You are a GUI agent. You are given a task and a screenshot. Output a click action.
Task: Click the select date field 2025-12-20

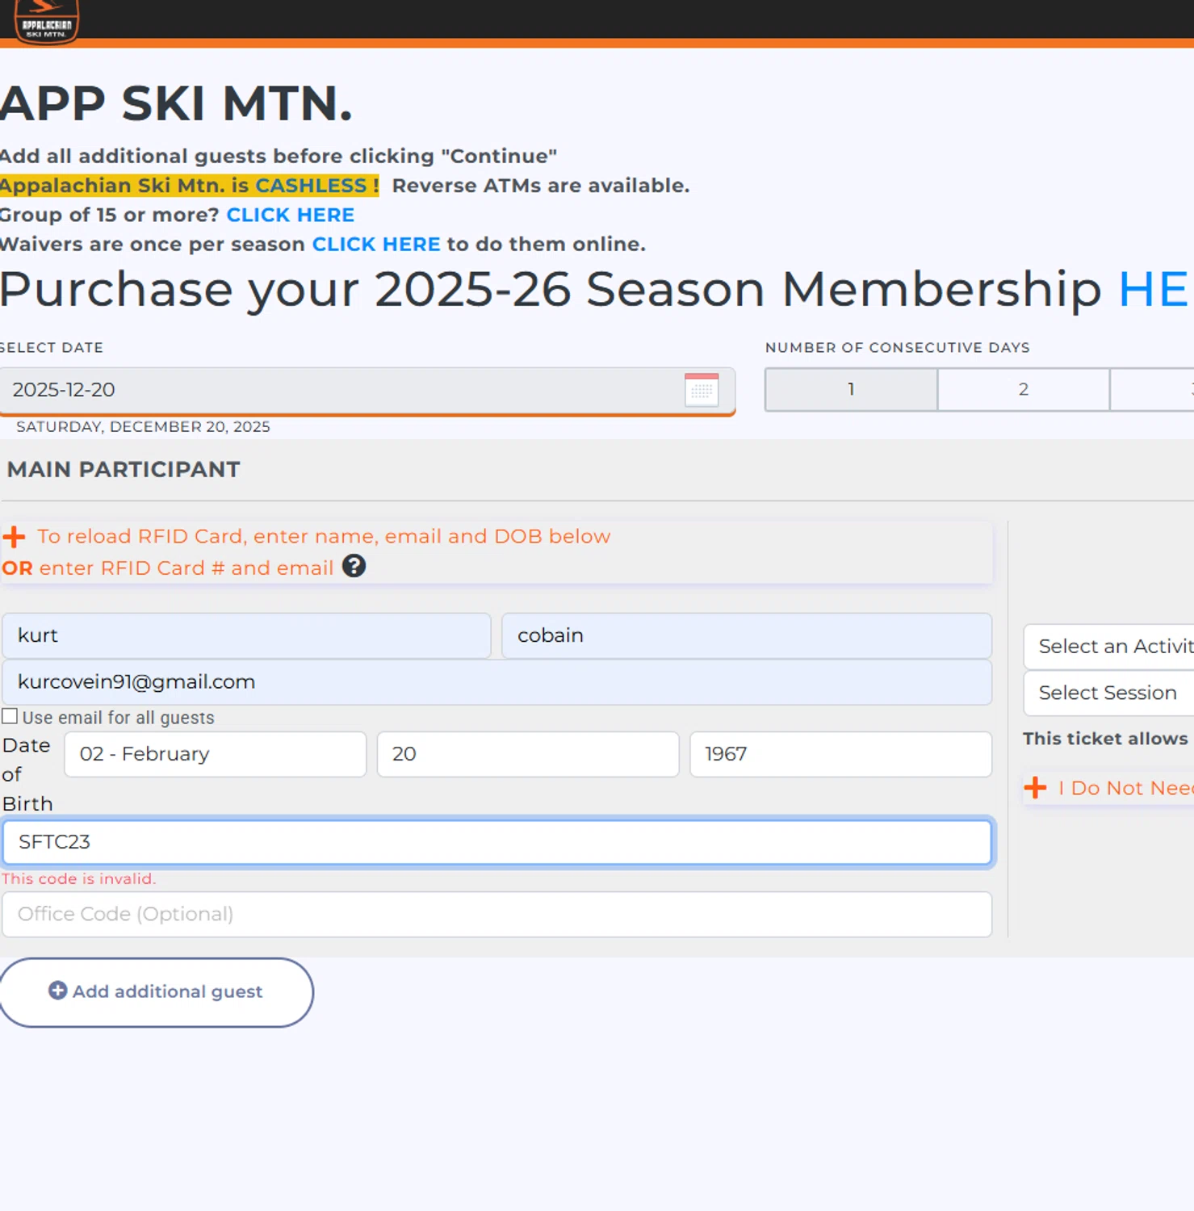pos(367,391)
